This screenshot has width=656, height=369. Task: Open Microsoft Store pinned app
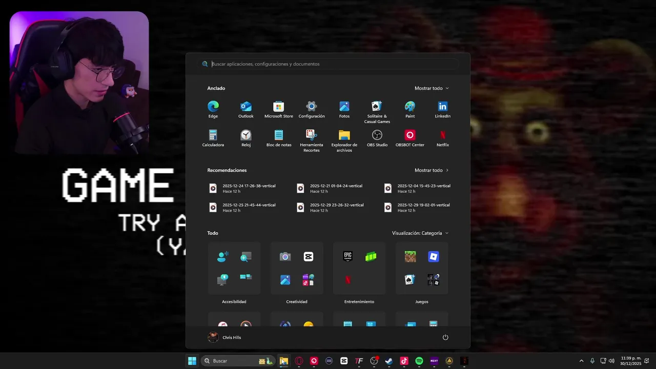pyautogui.click(x=279, y=109)
